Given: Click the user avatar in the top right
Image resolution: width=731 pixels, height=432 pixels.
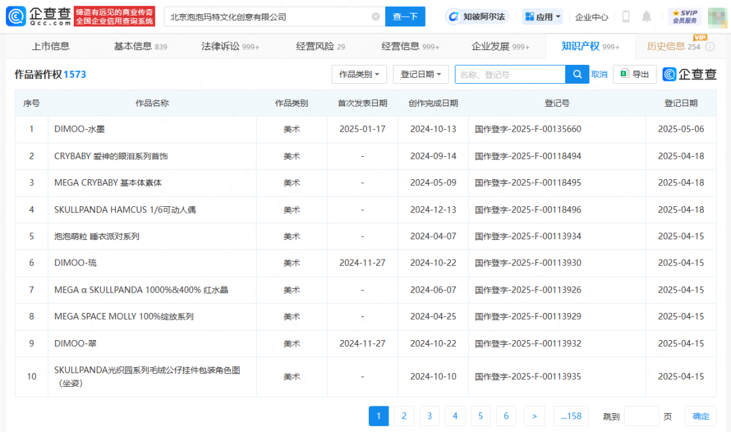Looking at the screenshot, I should 717,17.
